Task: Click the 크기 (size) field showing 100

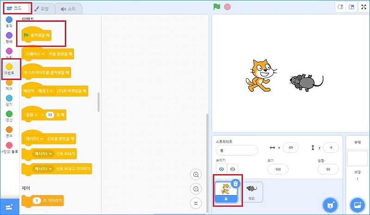Action: click(x=278, y=169)
